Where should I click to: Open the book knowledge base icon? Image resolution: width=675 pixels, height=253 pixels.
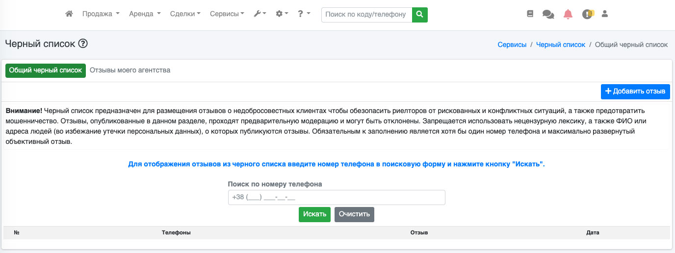point(530,14)
